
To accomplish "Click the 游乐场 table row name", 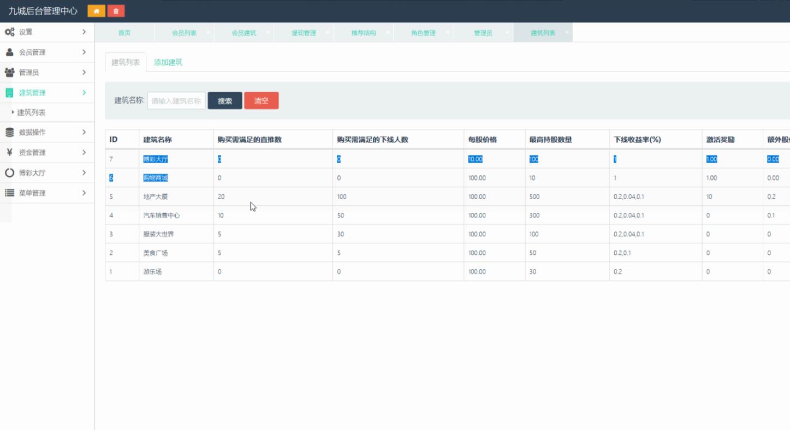I will click(152, 271).
